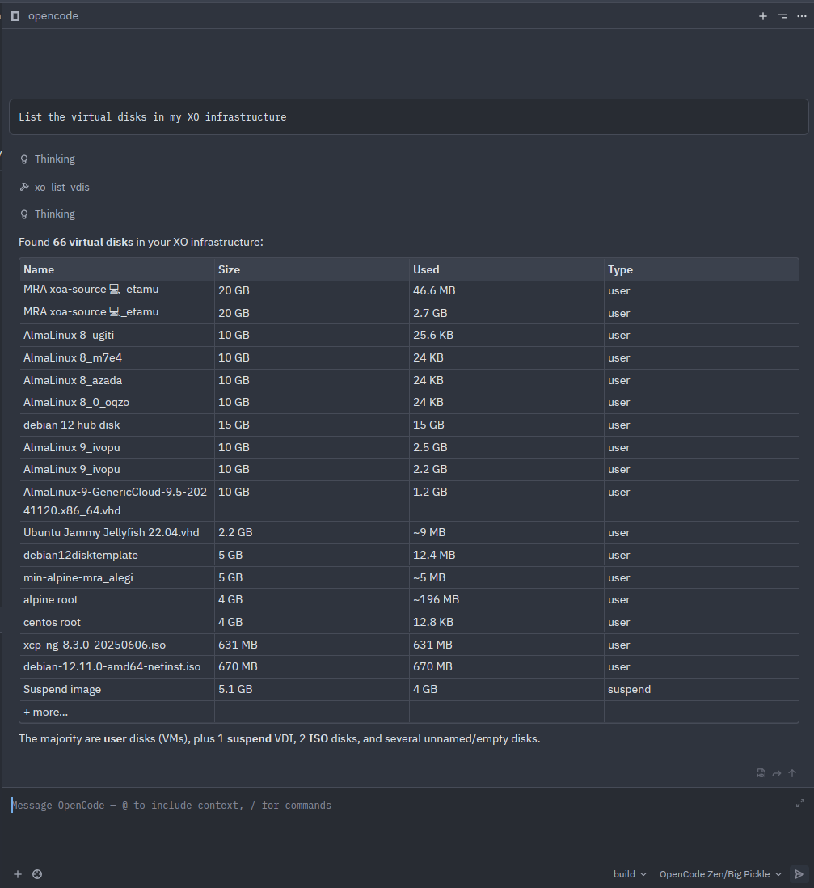Click the plus icon below the message box
The image size is (814, 888).
click(18, 874)
